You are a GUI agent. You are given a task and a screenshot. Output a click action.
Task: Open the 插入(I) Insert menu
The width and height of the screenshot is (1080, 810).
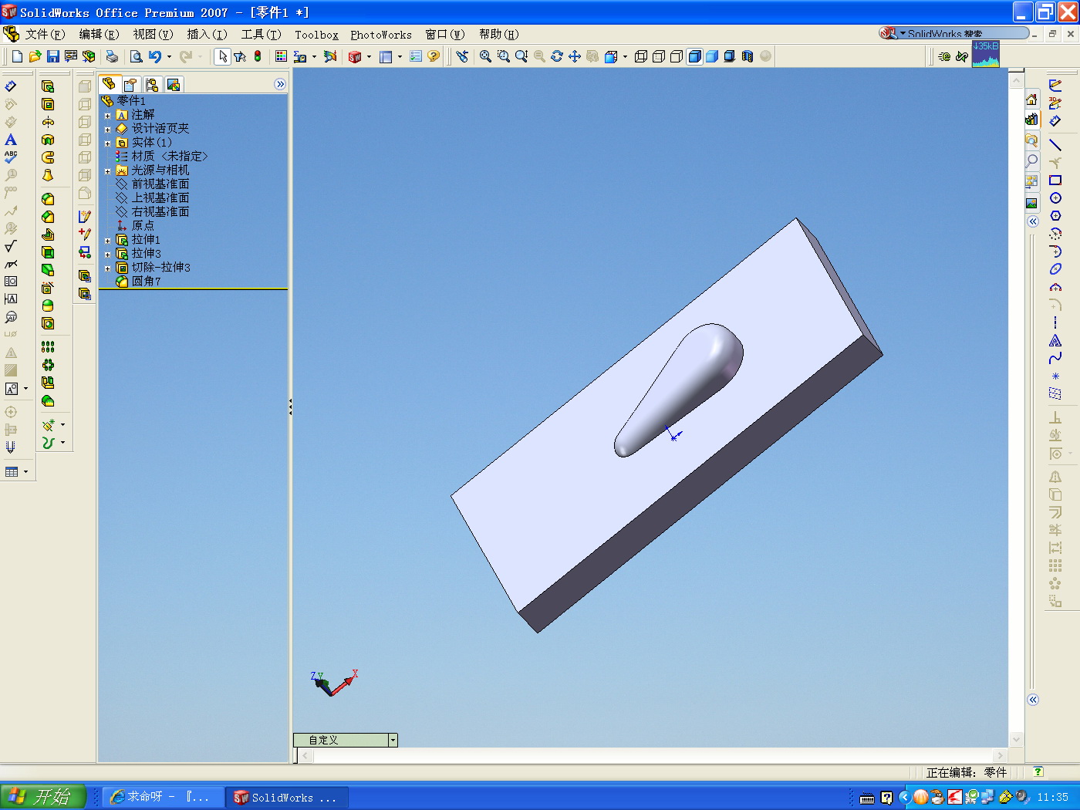tap(207, 35)
